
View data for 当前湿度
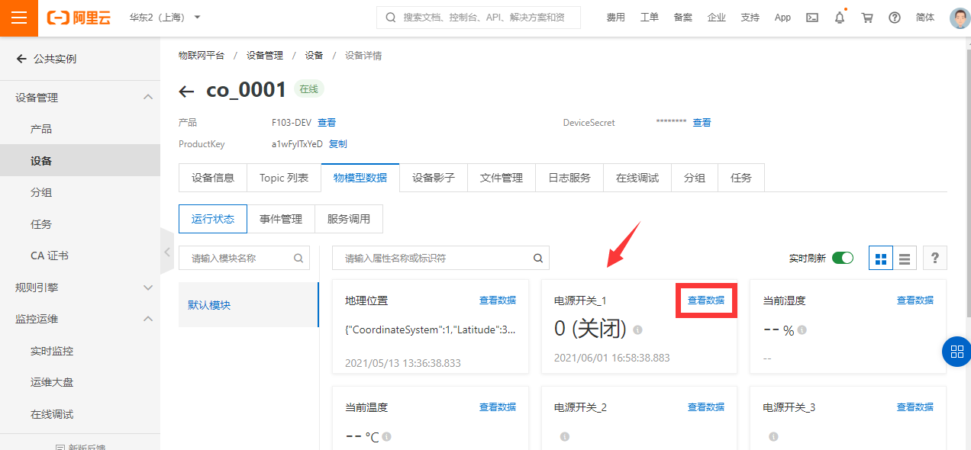915,301
